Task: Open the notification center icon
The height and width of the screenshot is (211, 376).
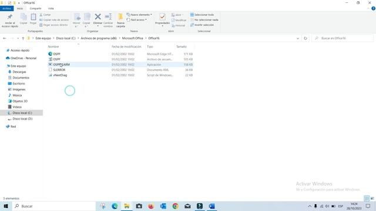Action: (x=368, y=206)
